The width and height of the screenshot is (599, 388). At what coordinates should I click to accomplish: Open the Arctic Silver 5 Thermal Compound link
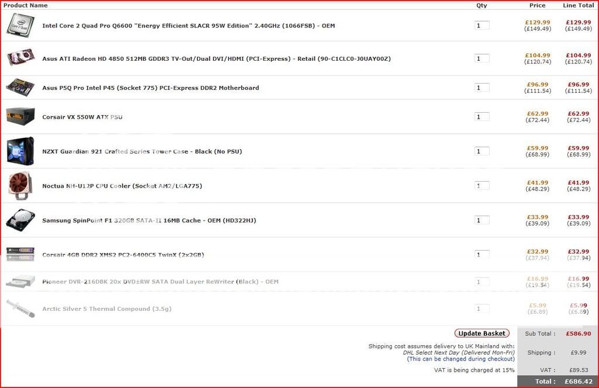pyautogui.click(x=106, y=309)
